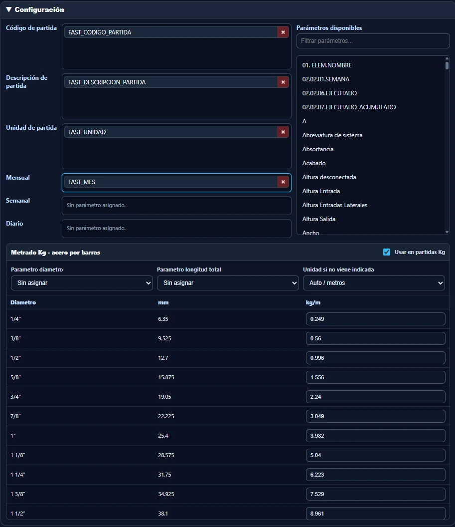
Task: Remove the FAST_MES parameter
Action: (x=283, y=182)
